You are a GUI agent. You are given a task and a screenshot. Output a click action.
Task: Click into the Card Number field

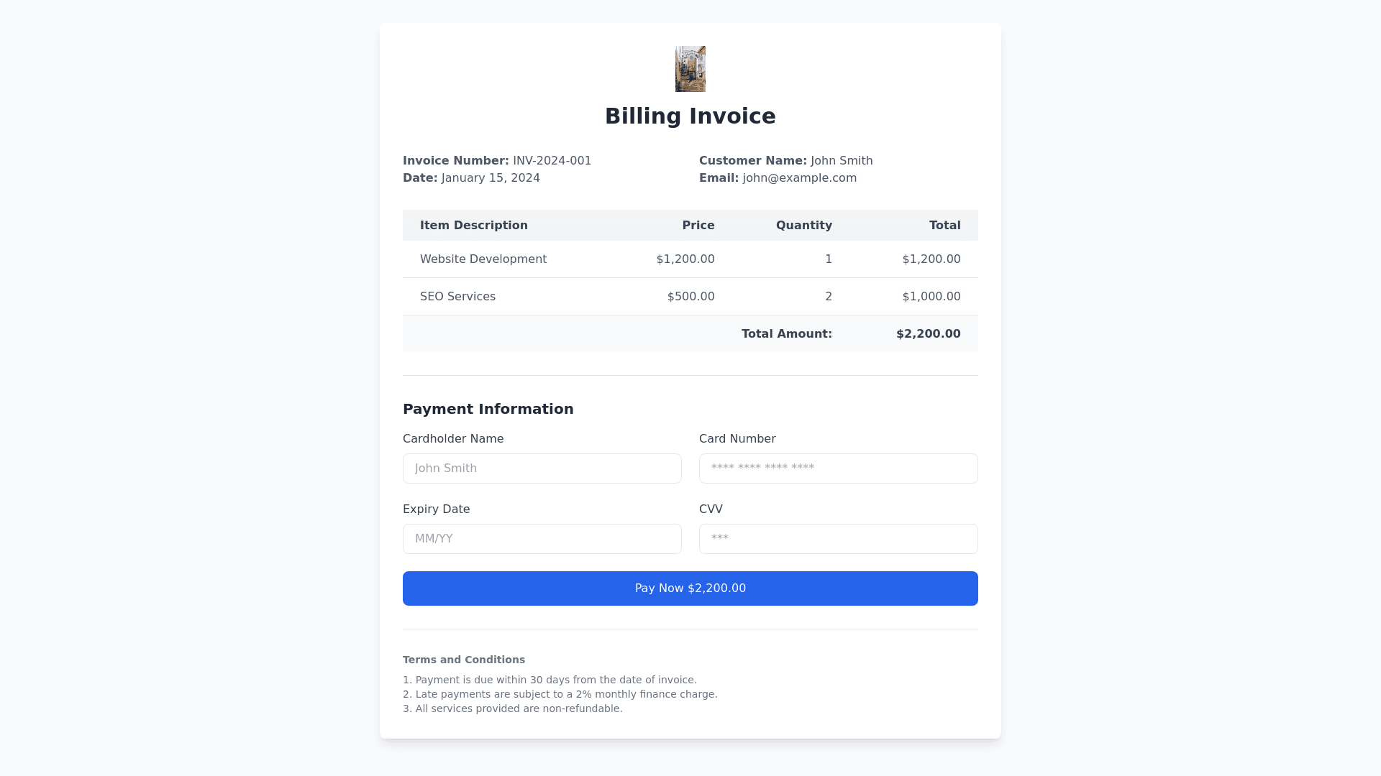(x=838, y=468)
